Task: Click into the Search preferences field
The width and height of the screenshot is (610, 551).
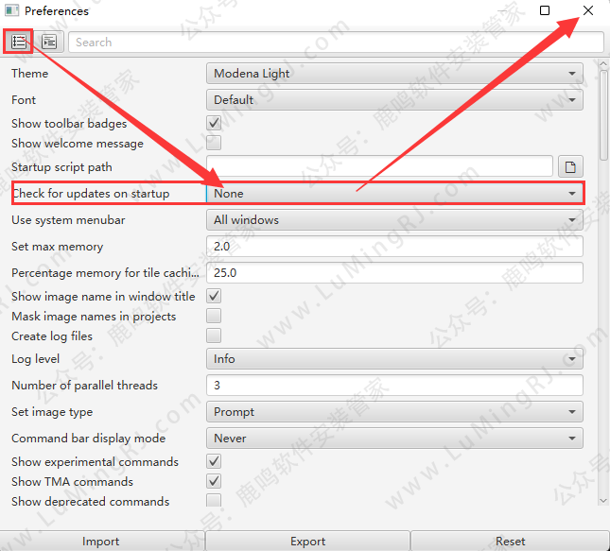Action: [x=336, y=42]
